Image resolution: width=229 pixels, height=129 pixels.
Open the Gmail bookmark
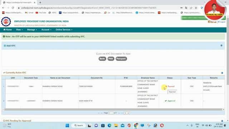point(29,13)
